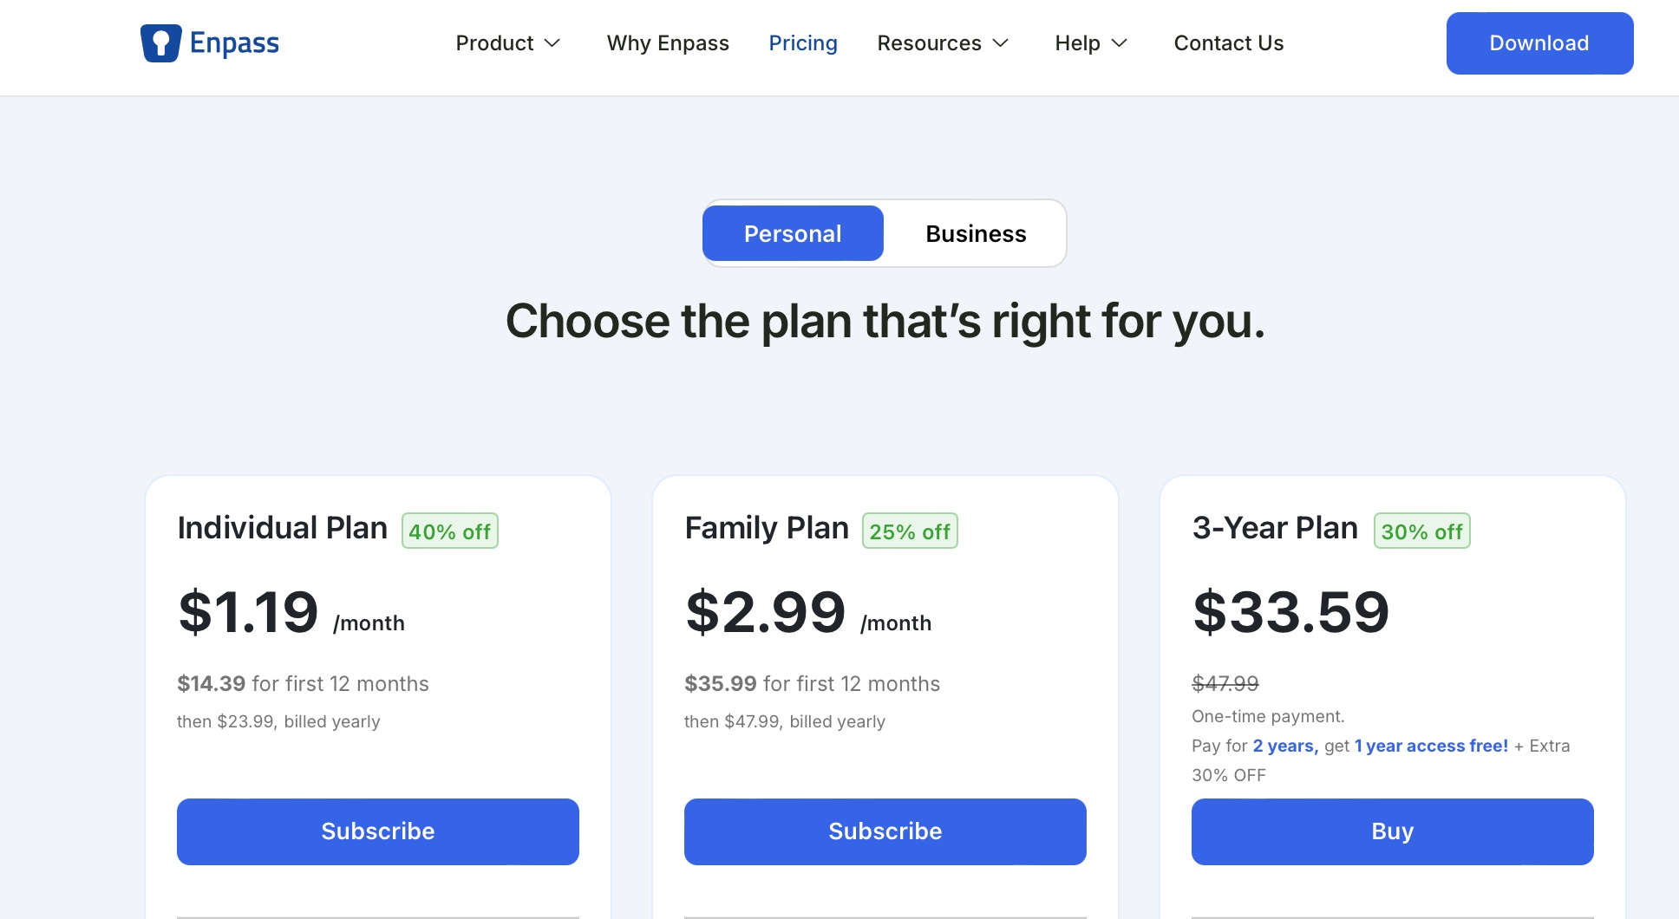The image size is (1679, 919).
Task: Open Contact Us link
Action: coord(1228,43)
